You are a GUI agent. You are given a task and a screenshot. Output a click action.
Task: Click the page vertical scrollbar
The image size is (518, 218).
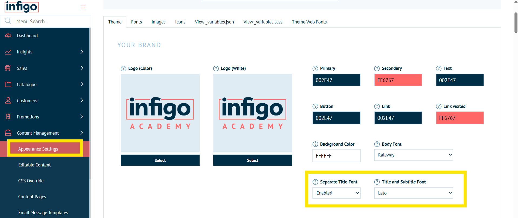click(x=516, y=23)
